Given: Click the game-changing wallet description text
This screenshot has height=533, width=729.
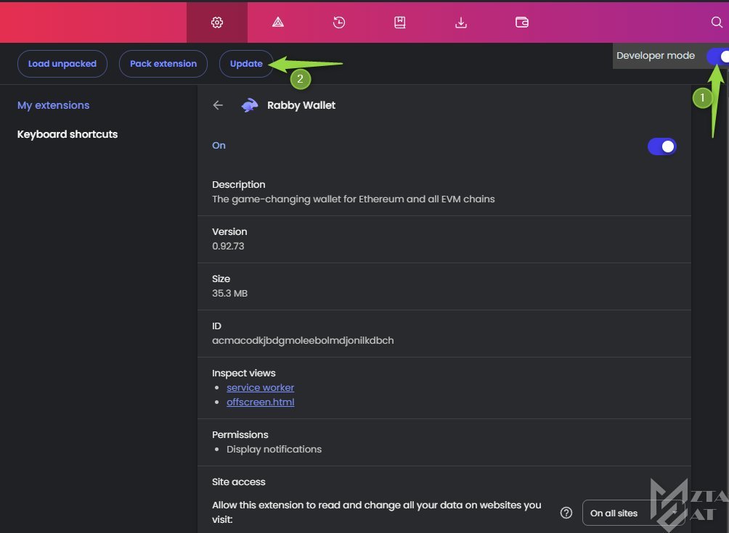Looking at the screenshot, I should 354,199.
